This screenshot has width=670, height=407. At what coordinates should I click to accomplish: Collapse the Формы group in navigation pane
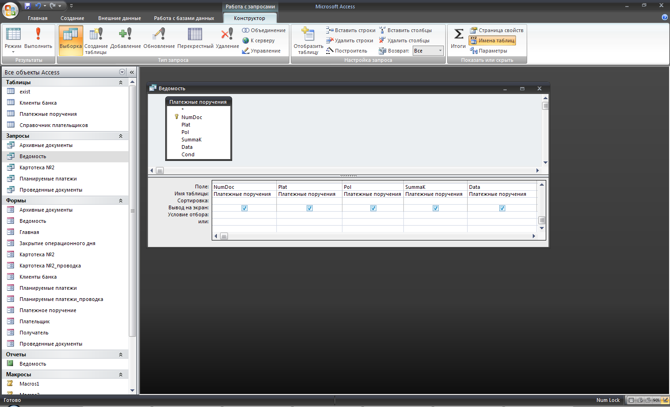click(x=121, y=200)
